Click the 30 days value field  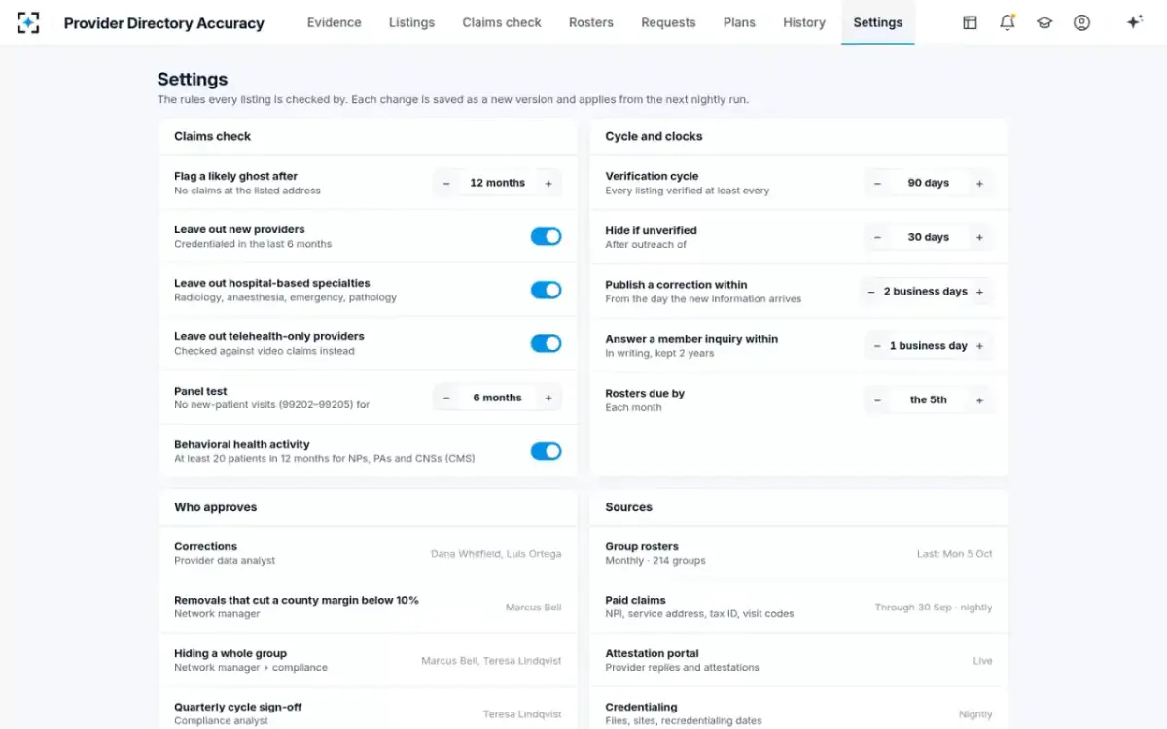tap(928, 237)
